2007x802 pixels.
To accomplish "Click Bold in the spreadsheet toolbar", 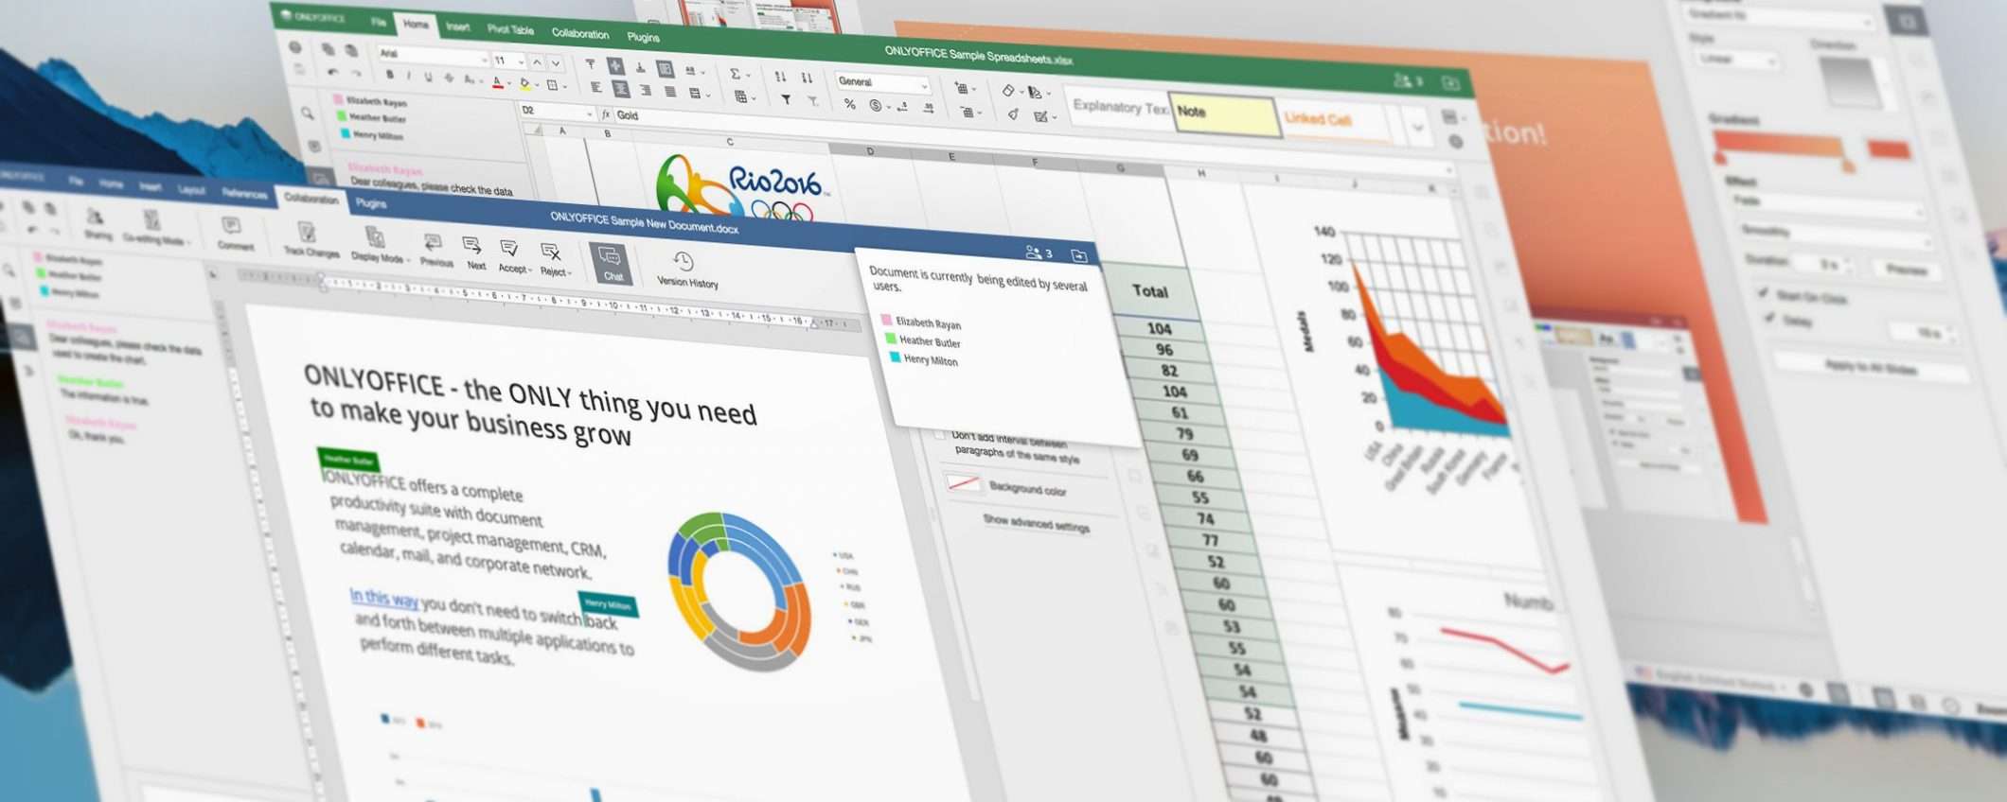I will point(389,75).
